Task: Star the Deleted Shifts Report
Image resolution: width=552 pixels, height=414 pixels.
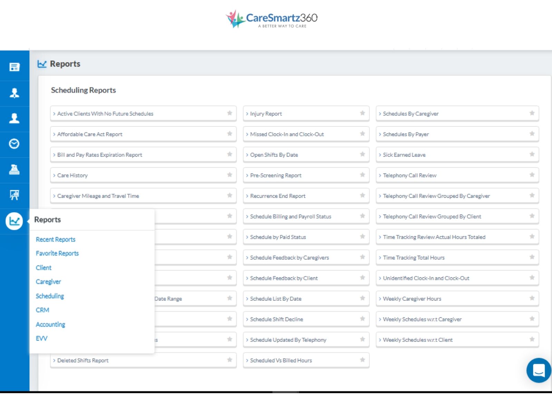Action: pos(230,360)
